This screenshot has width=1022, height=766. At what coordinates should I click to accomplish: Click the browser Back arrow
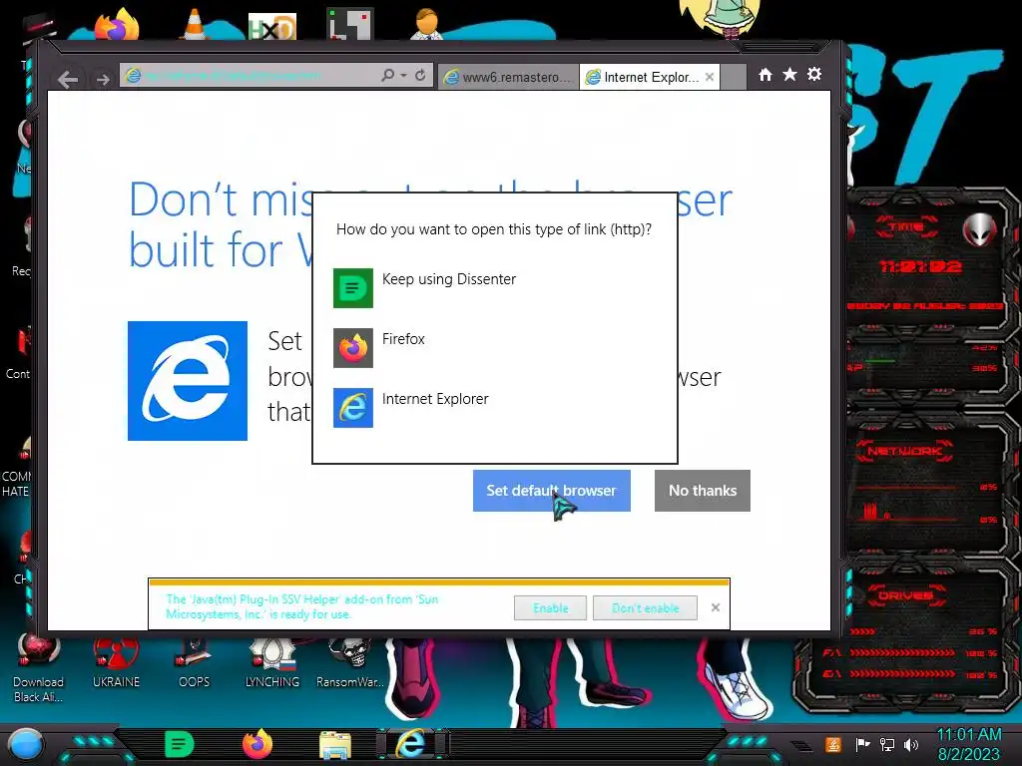point(68,79)
